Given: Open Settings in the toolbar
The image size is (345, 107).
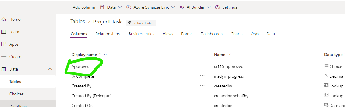Looking at the screenshot, I should click(x=226, y=7).
